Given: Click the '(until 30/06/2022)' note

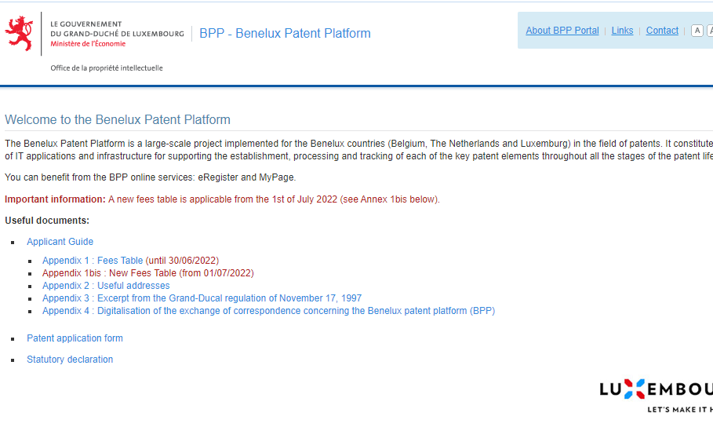Looking at the screenshot, I should click(x=182, y=261).
